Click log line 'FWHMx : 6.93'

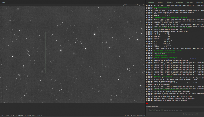(161, 14)
